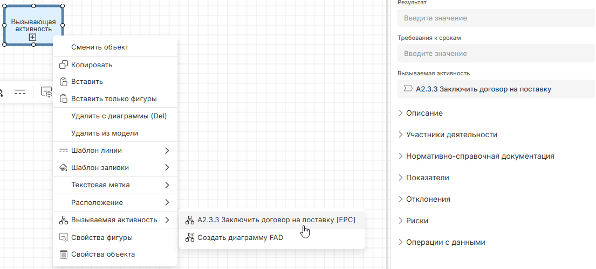This screenshot has height=269, width=596.
Task: Open A2.3.3 Заключить договор на поставку [EPC]
Action: point(276,220)
